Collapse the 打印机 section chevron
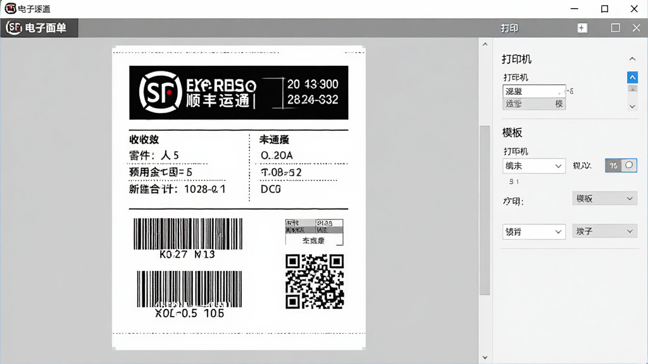Viewport: 648px width, 364px height. click(632, 59)
